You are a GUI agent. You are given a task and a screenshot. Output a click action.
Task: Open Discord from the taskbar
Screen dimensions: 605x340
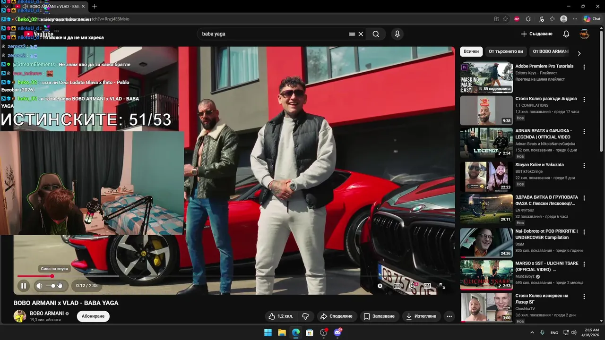[x=337, y=332]
